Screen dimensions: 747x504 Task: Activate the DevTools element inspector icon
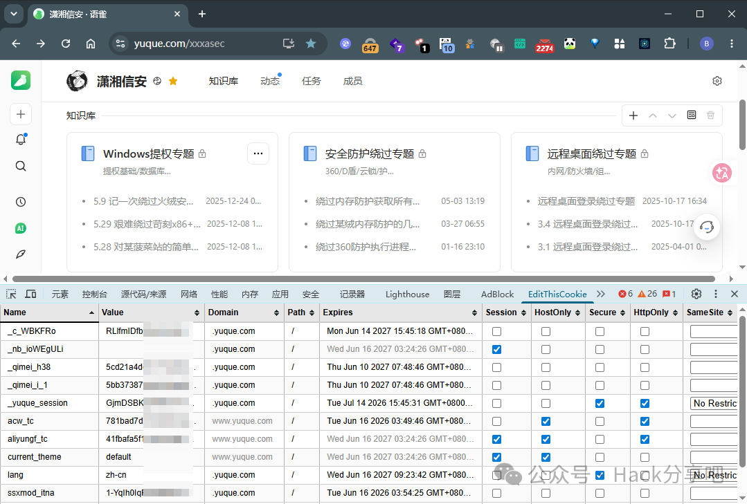click(x=11, y=294)
